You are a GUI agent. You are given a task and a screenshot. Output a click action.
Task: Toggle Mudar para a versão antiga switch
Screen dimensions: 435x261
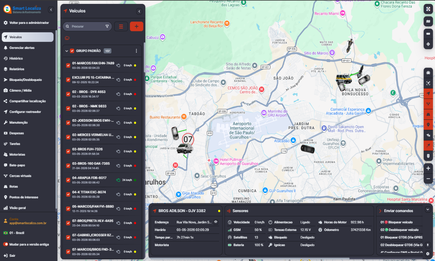click(6, 244)
